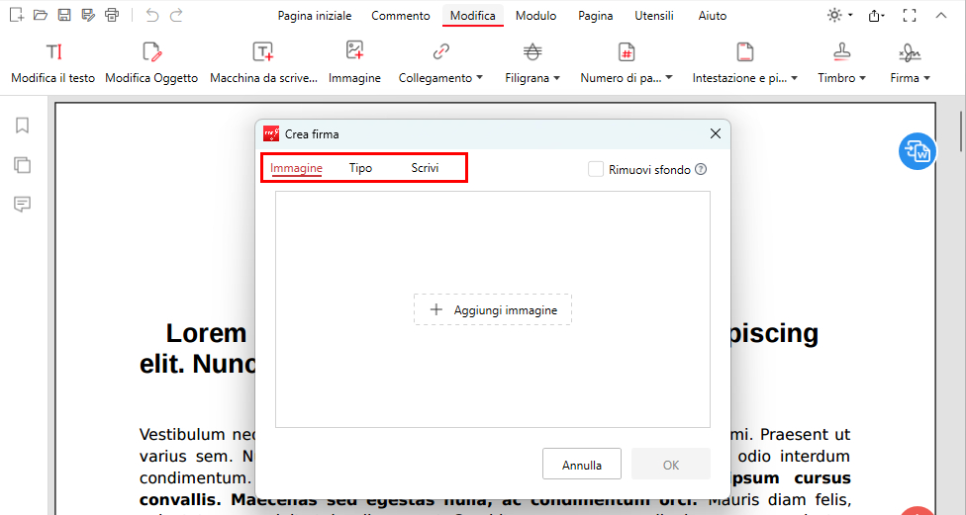Click the print icon in top bar
Screen dimensions: 966x515
[x=112, y=15]
